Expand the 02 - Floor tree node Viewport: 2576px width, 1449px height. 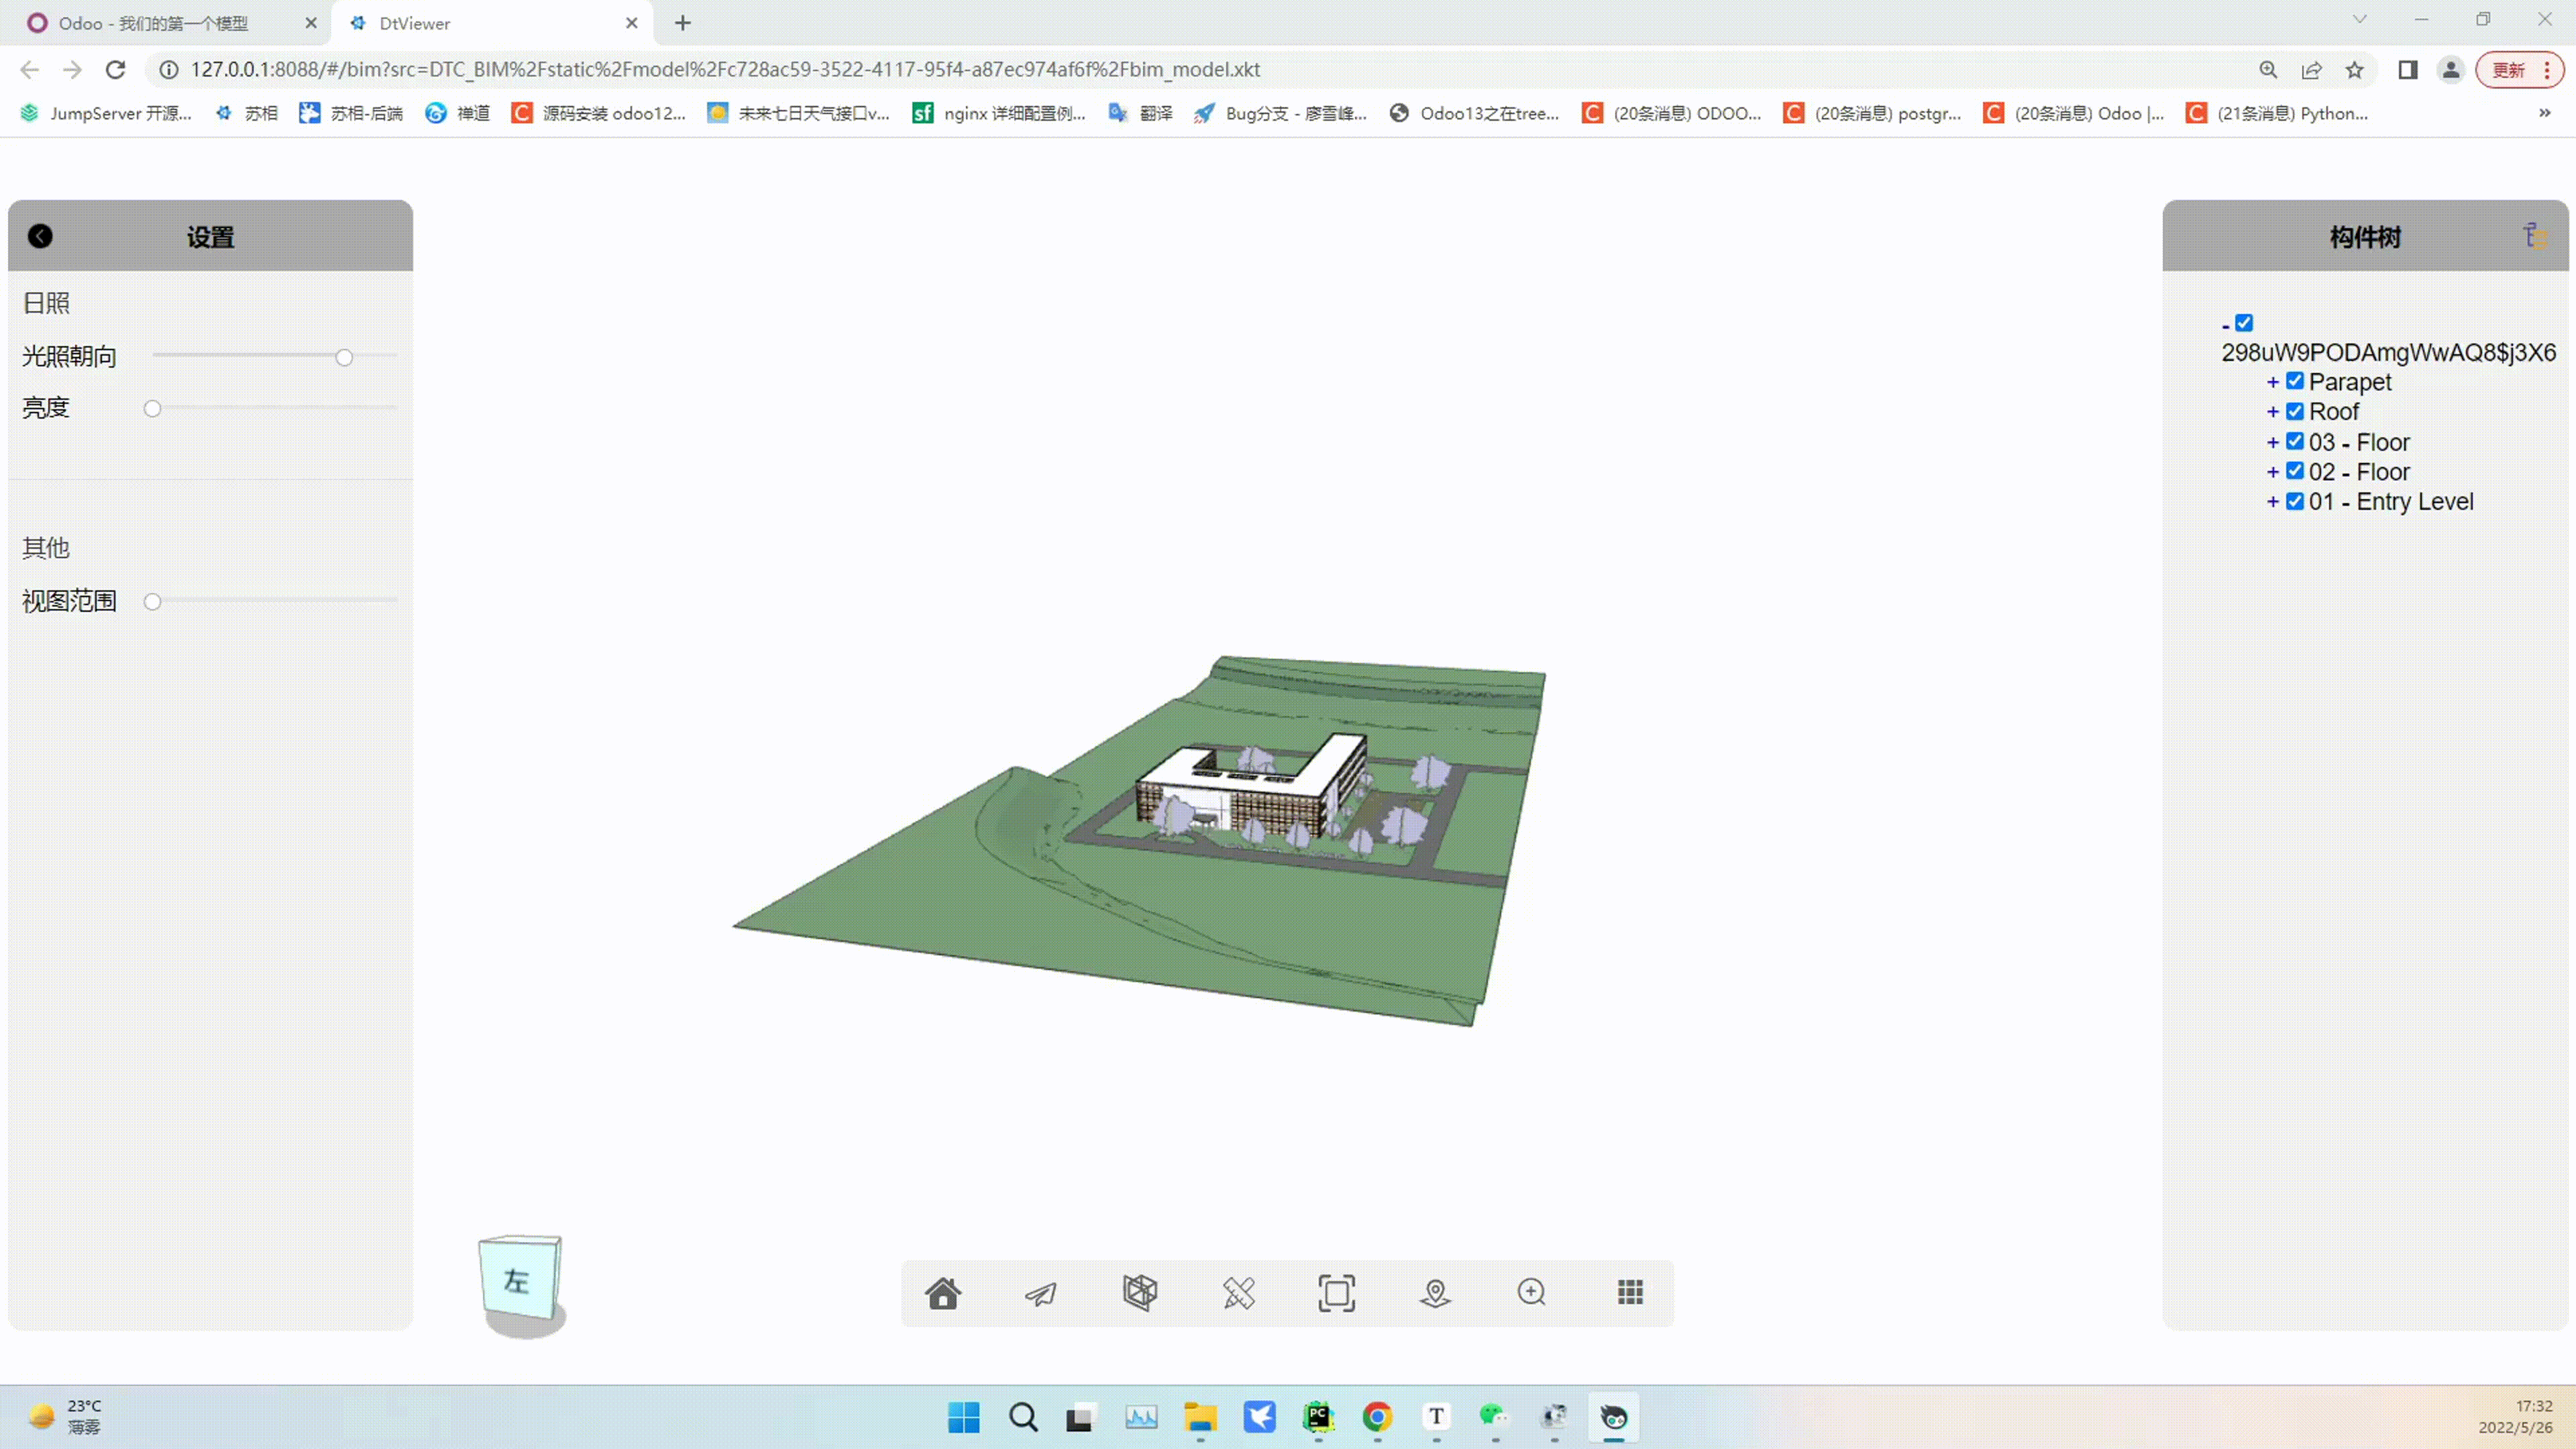coord(2273,472)
